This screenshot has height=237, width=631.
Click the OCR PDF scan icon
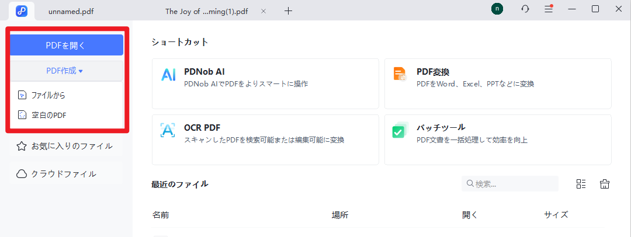click(168, 130)
